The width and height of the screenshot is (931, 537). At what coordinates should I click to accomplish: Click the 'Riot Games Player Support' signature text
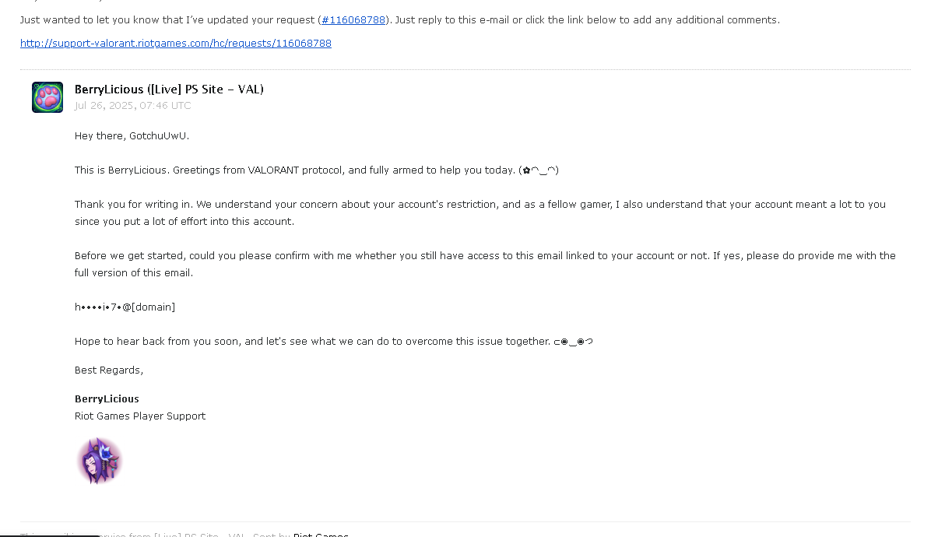click(140, 416)
